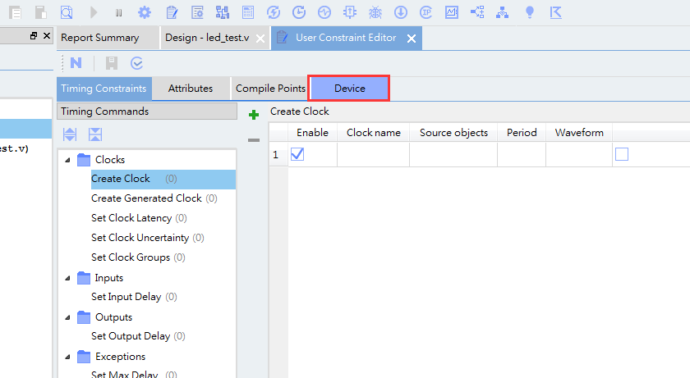This screenshot has width=690, height=378.
Task: Click the document-with-gear toolbar icon
Action: 197,12
